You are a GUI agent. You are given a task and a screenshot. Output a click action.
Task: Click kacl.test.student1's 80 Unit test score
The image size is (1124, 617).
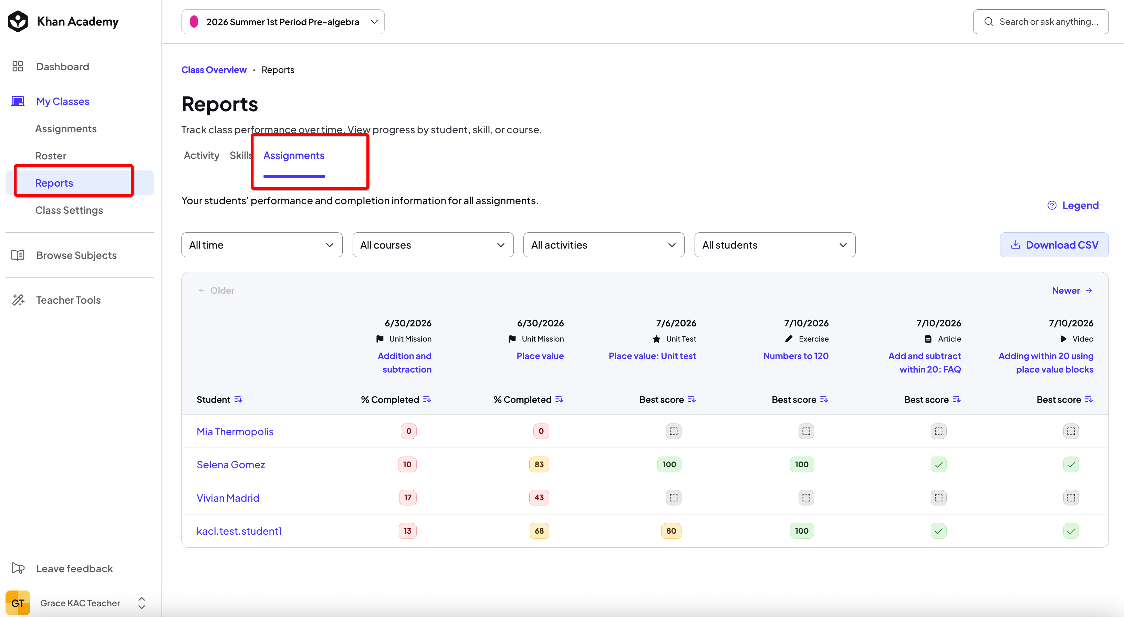[x=671, y=531]
